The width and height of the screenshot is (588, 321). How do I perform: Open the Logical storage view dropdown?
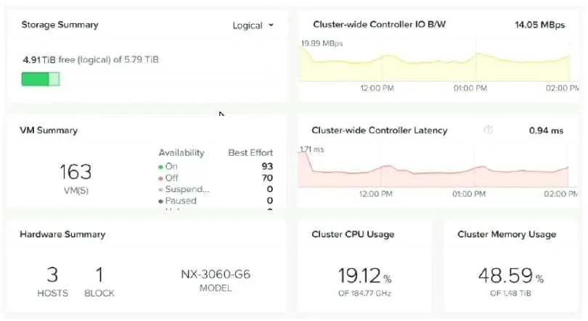coord(253,25)
